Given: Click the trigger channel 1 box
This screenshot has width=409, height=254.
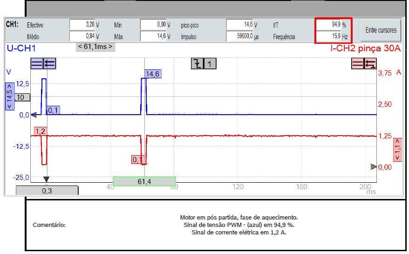Looking at the screenshot, I should [211, 64].
